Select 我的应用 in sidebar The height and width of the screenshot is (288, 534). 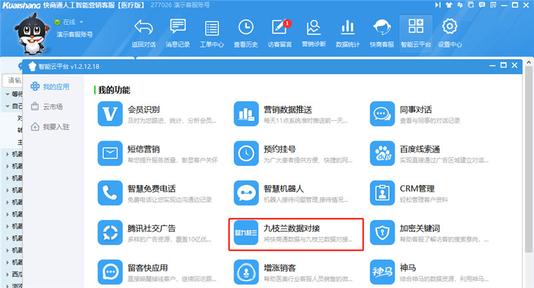tap(56, 86)
